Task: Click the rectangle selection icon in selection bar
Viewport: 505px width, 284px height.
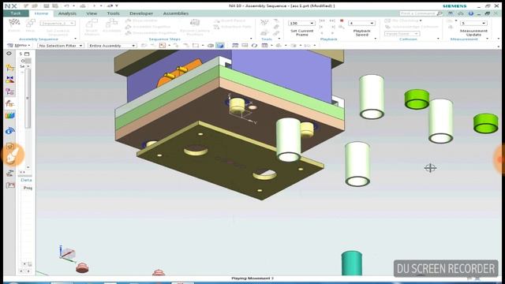Action: point(196,46)
